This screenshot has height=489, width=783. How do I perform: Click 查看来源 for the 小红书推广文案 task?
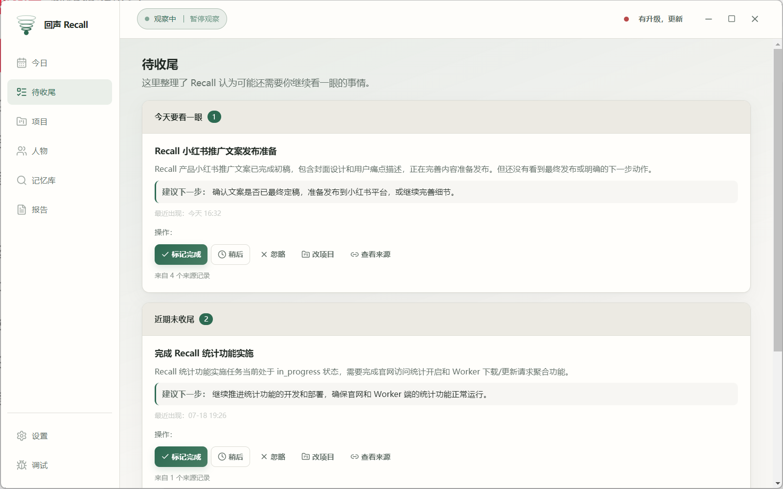click(370, 255)
